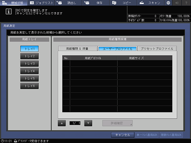Image resolution: width=191 pixels, height=143 pixels.
Task: Switch to 用紙種類 & 坪量 tab
Action: point(78,49)
